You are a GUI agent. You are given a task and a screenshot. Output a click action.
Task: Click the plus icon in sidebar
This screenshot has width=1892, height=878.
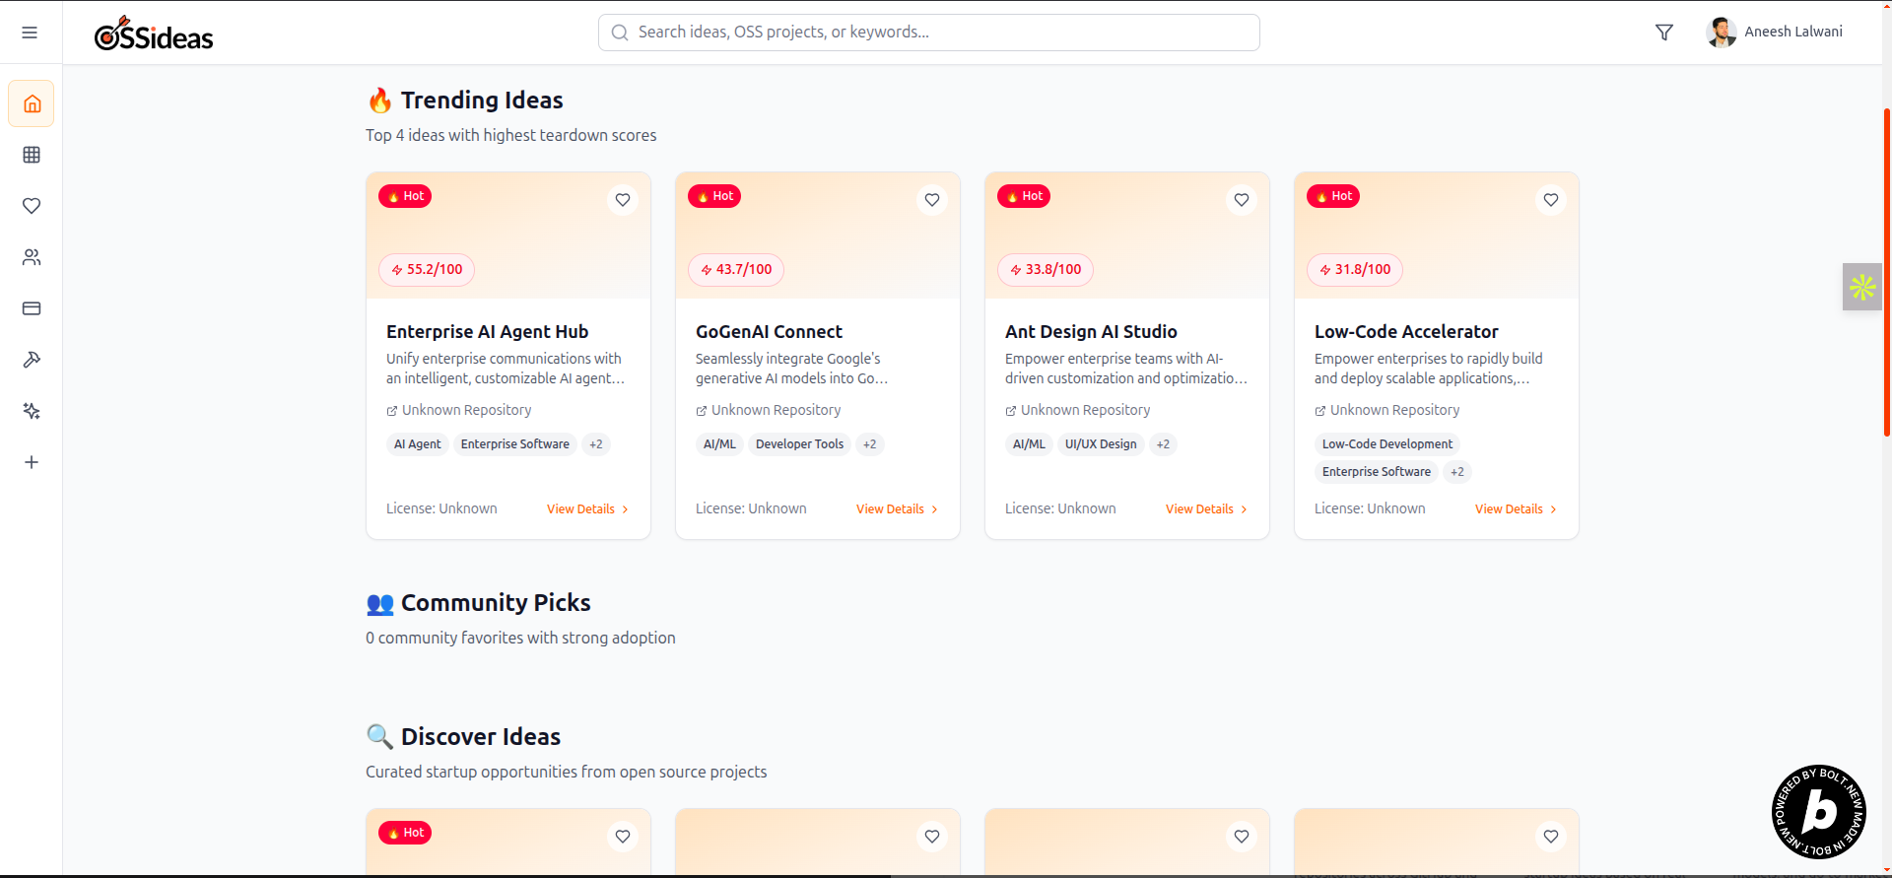(32, 462)
